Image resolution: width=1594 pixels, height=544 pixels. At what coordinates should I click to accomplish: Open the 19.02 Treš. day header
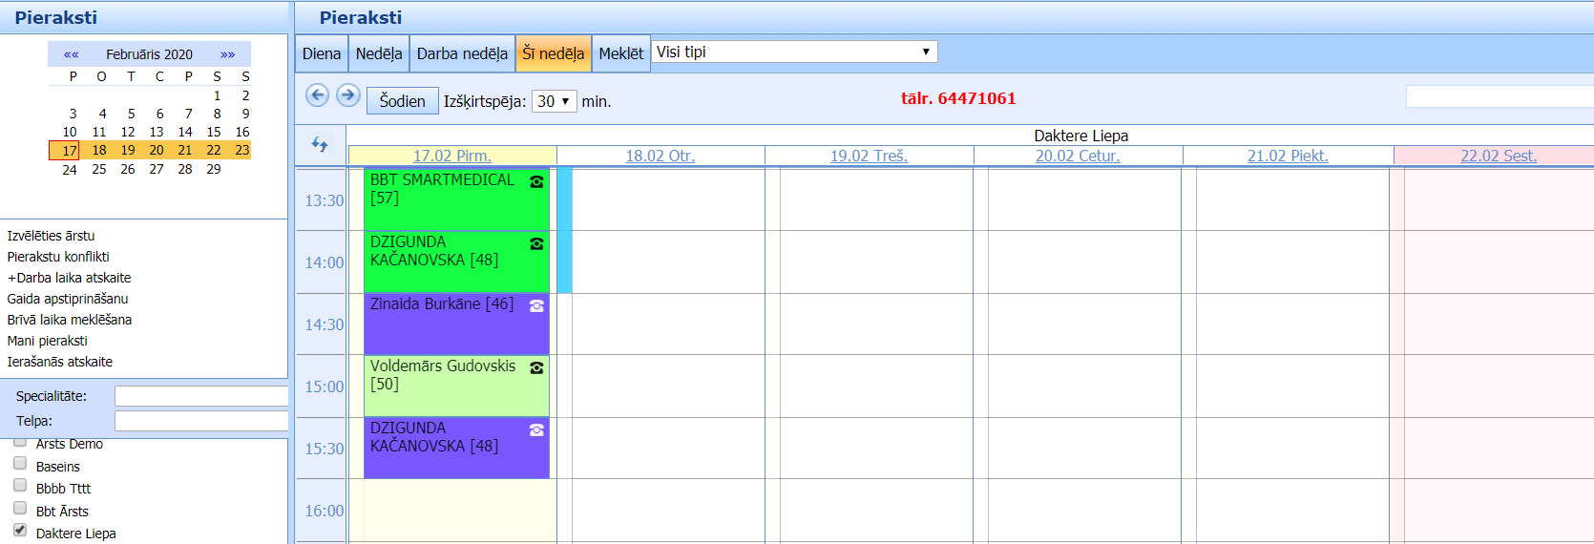(869, 156)
